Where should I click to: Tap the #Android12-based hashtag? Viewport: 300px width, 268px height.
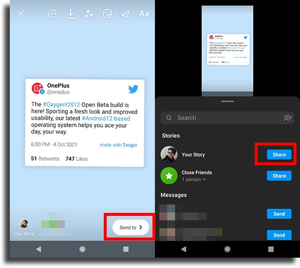[x=106, y=119]
